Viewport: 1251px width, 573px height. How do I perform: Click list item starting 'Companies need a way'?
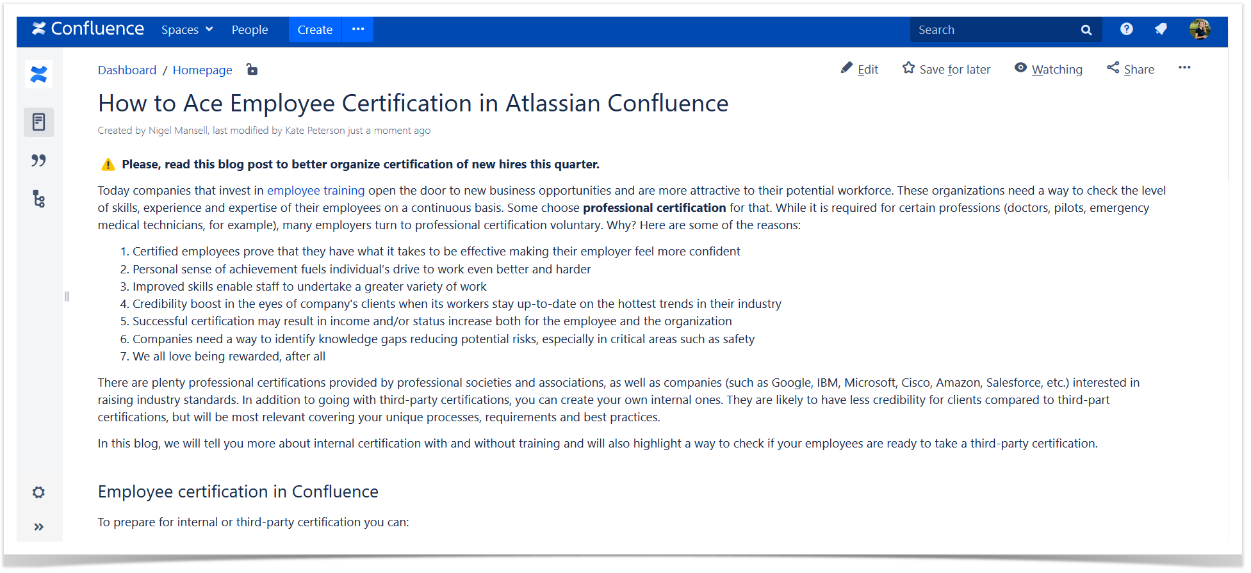tap(444, 339)
